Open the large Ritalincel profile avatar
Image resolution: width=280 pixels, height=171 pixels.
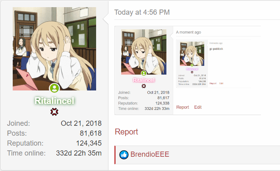pos(54,49)
